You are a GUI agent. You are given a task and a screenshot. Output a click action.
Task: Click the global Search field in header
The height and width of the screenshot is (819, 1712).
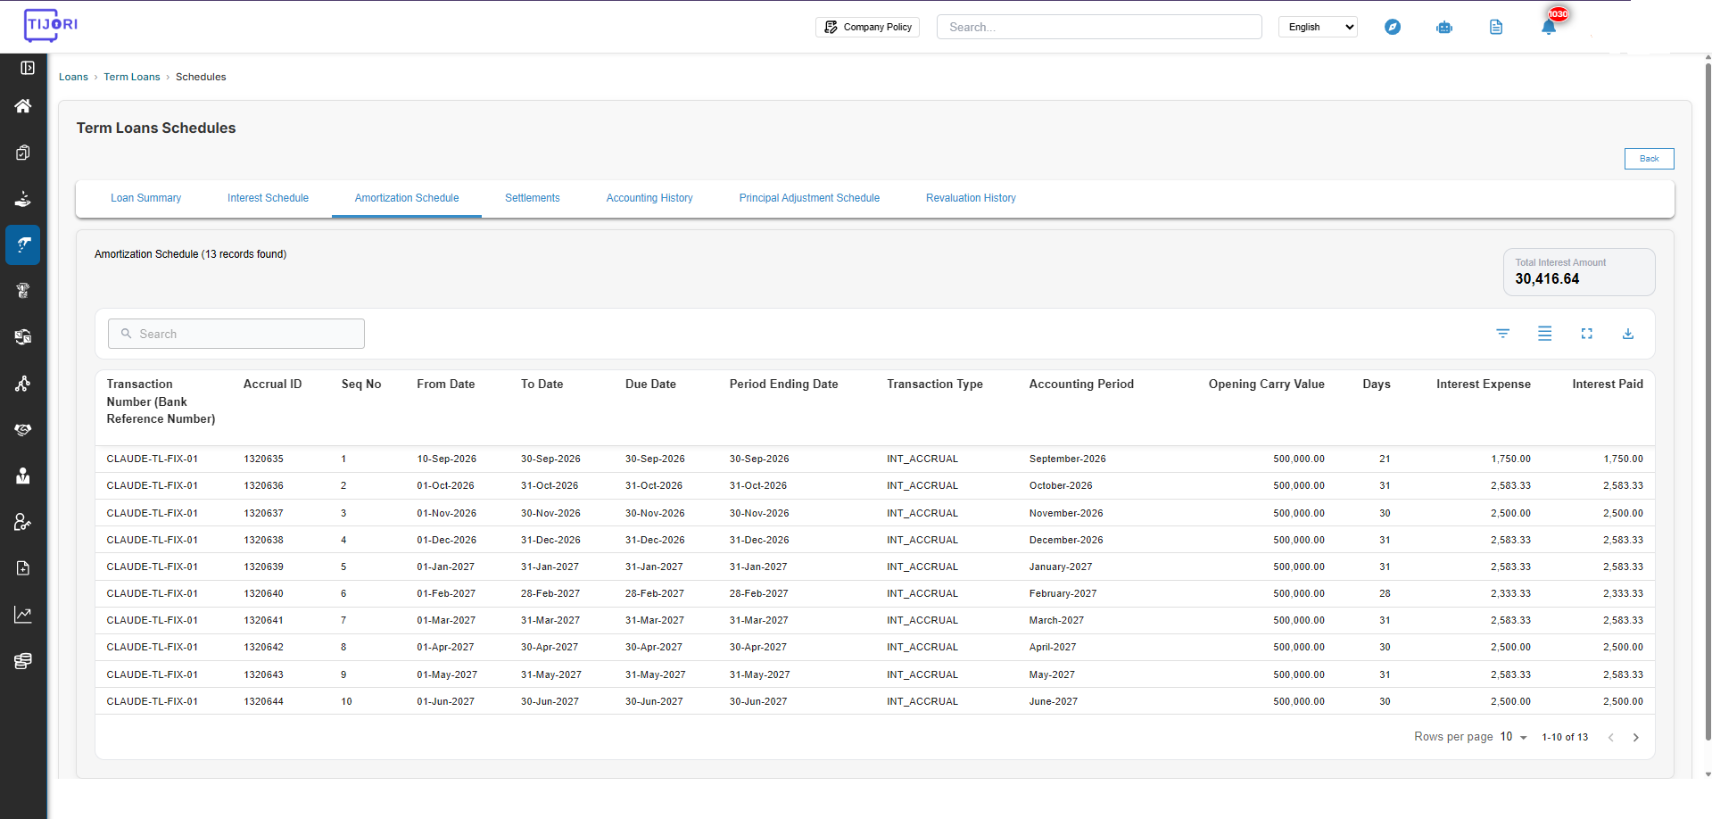click(1099, 27)
